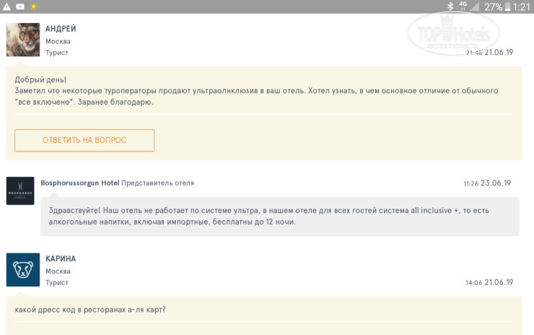534x335 pixels.
Task: Tap the battery level icon
Action: [507, 6]
